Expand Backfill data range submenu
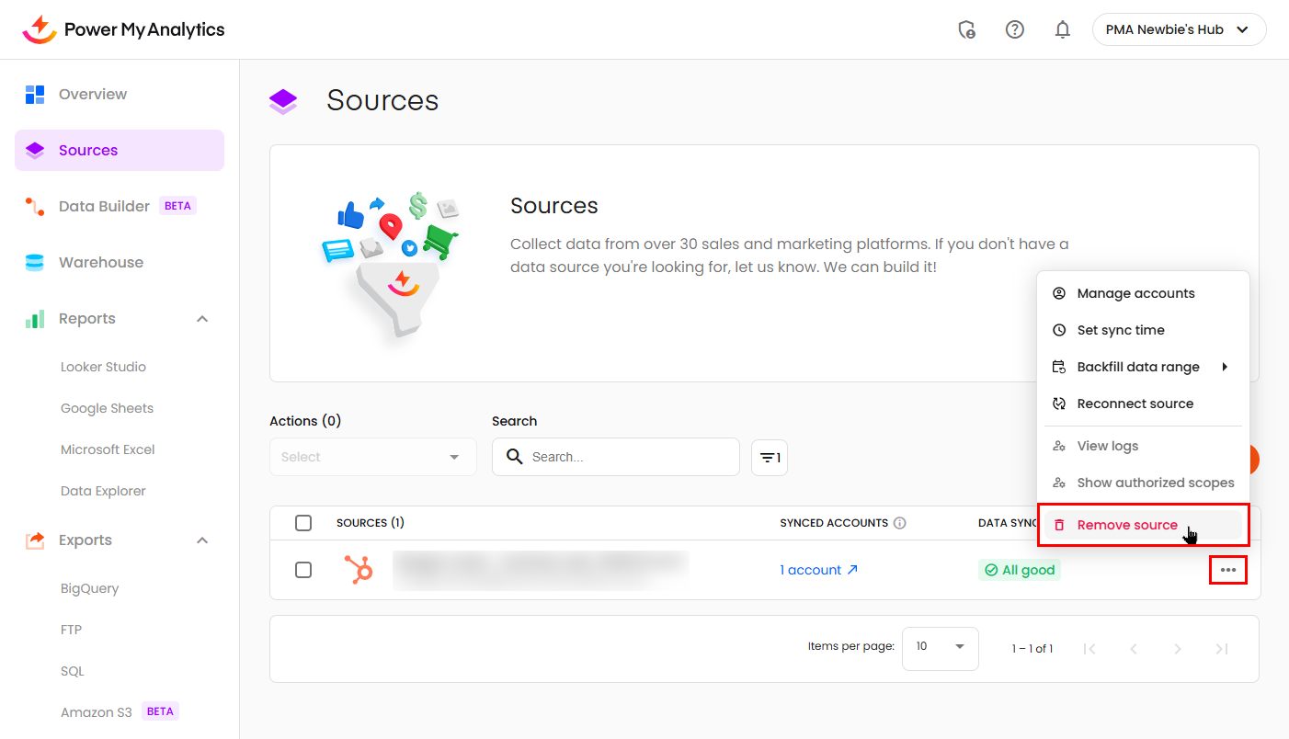This screenshot has width=1289, height=739. coord(1138,367)
